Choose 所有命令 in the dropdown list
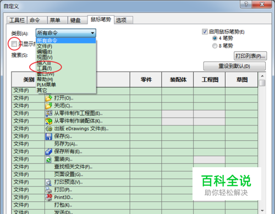 coord(66,41)
